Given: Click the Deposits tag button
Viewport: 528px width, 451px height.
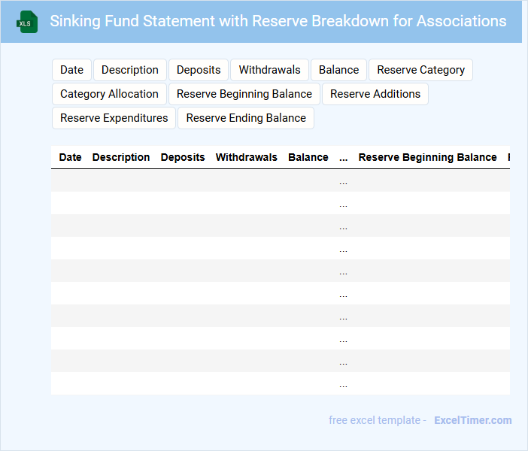Looking at the screenshot, I should coord(199,70).
